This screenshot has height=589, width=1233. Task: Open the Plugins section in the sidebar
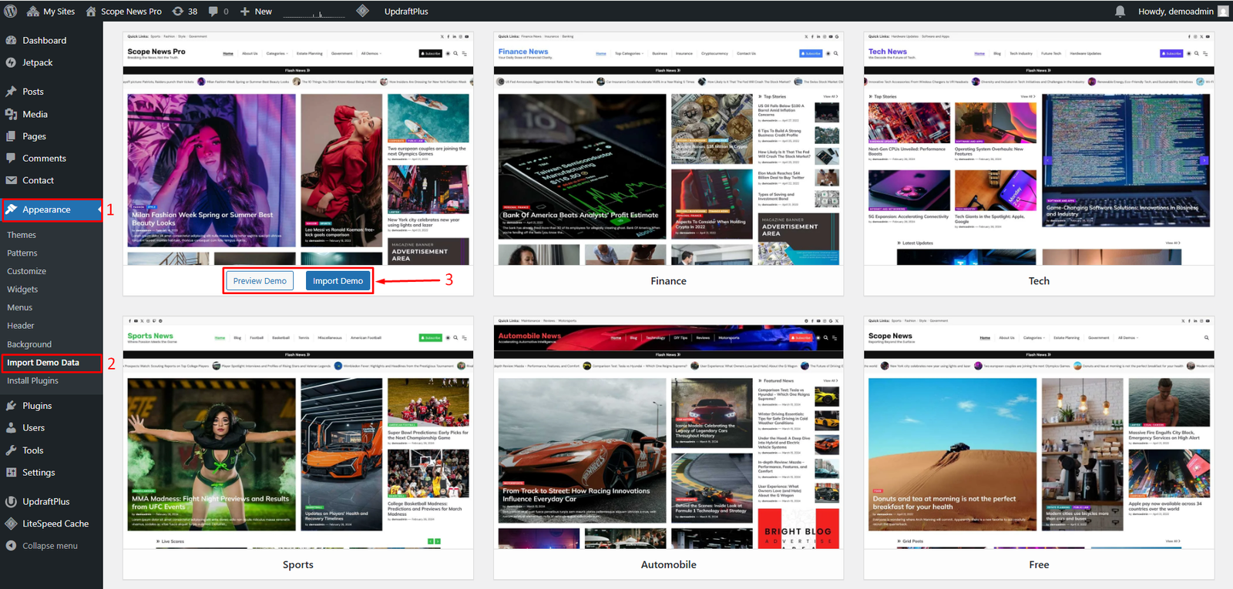click(x=37, y=406)
